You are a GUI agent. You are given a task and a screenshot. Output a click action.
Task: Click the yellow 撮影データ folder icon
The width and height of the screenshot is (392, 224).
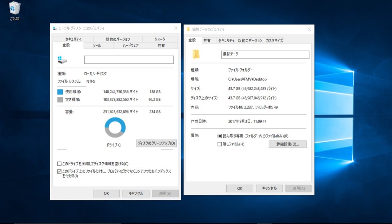tap(196, 54)
